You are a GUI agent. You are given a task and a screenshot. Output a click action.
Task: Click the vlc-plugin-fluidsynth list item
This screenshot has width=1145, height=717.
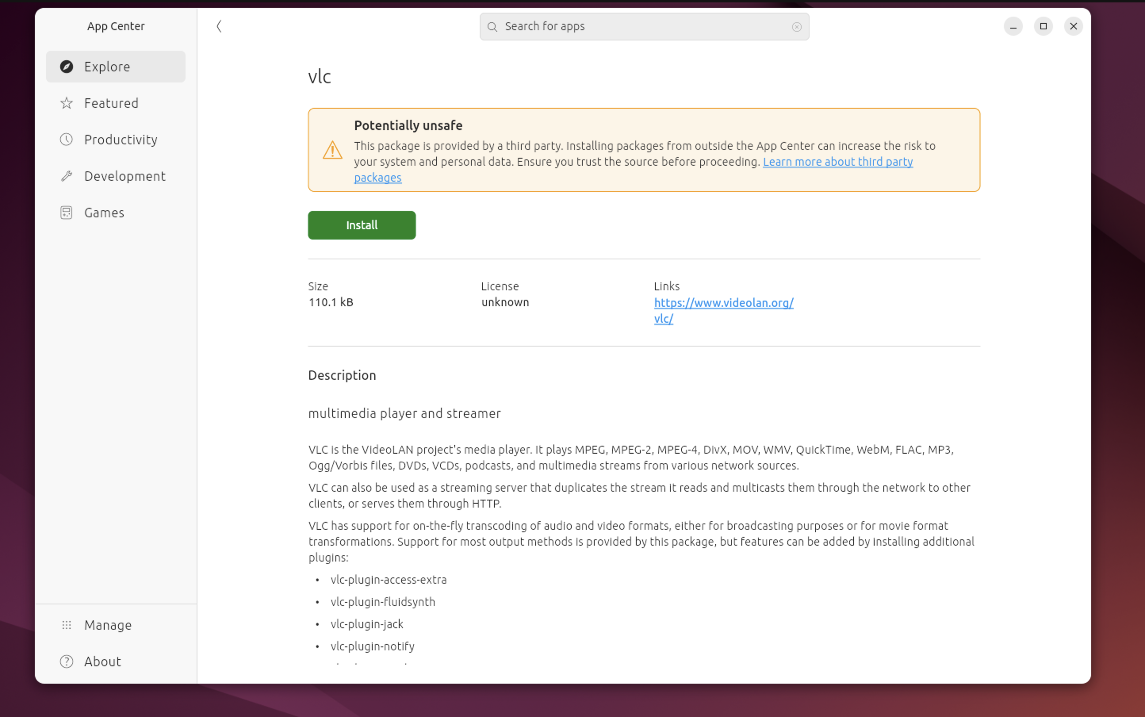point(383,602)
